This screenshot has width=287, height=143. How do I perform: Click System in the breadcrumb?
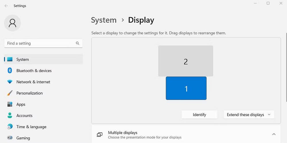click(104, 20)
